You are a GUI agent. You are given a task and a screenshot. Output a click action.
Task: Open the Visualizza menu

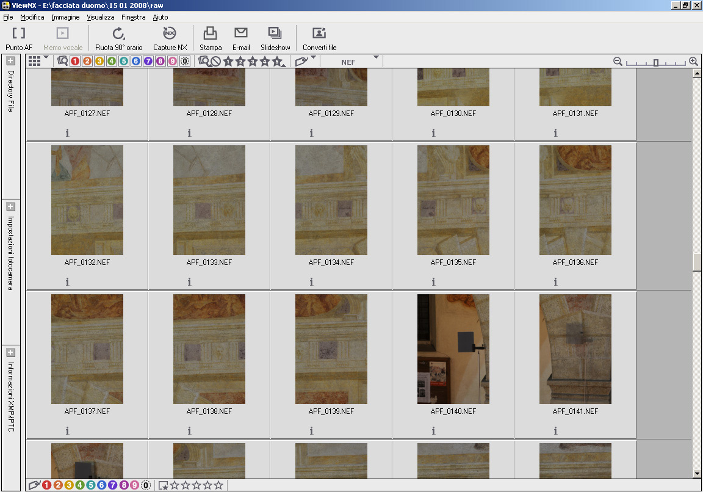pyautogui.click(x=101, y=17)
